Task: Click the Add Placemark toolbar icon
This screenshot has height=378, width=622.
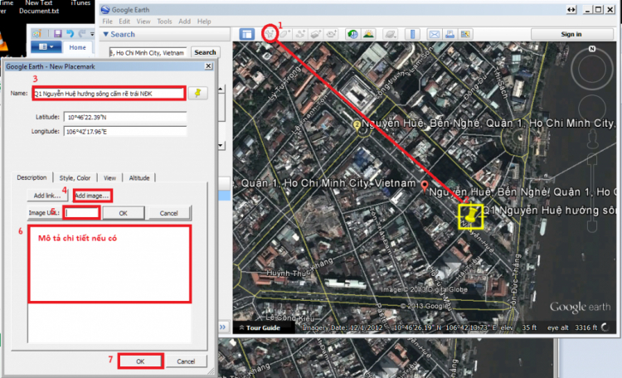Action: [x=270, y=34]
